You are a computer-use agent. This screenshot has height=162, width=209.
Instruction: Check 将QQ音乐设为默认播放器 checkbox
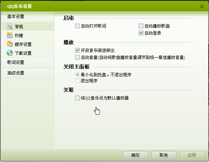77,98
